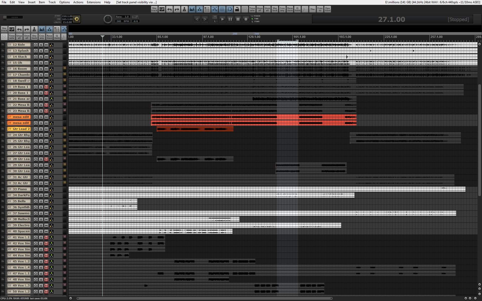
Task: Click the 'Unm all' toolbar button in top toolbar
Action: (267, 9)
